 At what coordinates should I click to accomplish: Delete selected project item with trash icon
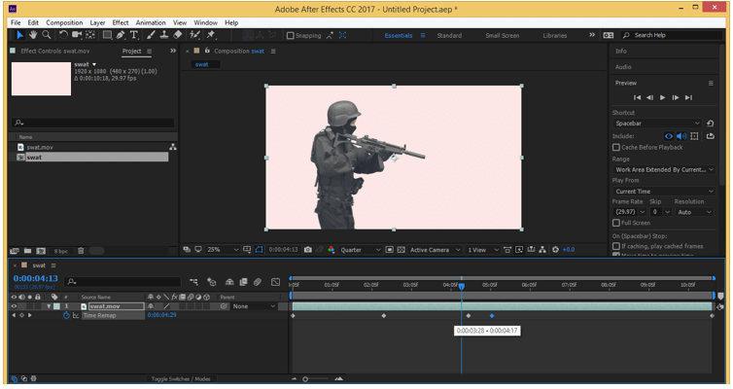coord(83,250)
